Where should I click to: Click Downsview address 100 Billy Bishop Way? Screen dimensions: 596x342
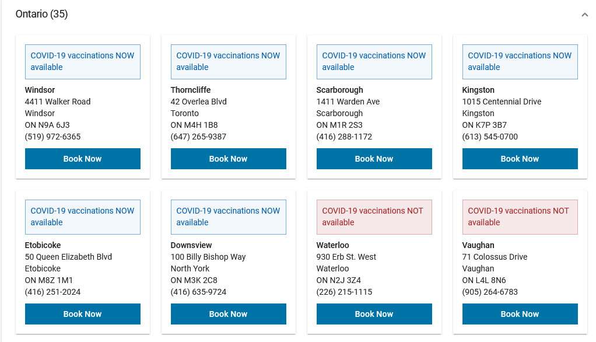tap(208, 257)
